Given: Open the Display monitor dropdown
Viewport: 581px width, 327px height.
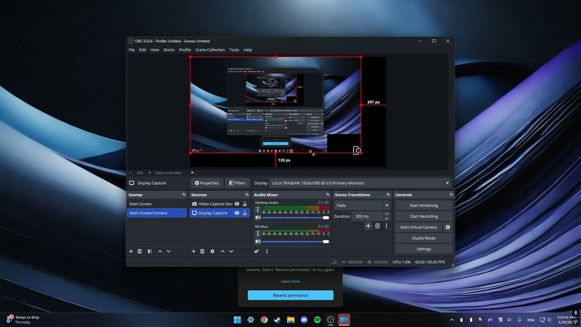Looking at the screenshot, I should point(360,183).
